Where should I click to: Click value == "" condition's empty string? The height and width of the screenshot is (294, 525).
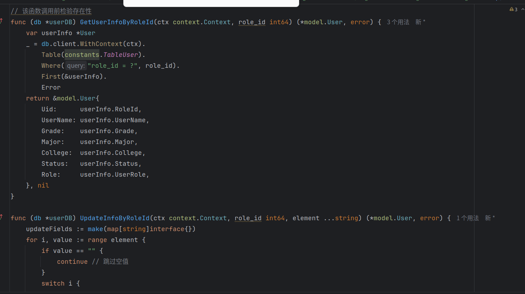click(92, 251)
